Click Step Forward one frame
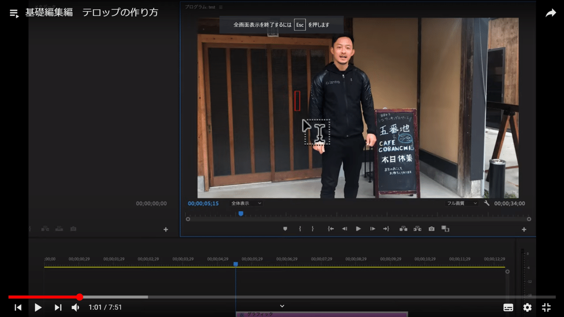 pyautogui.click(x=372, y=229)
